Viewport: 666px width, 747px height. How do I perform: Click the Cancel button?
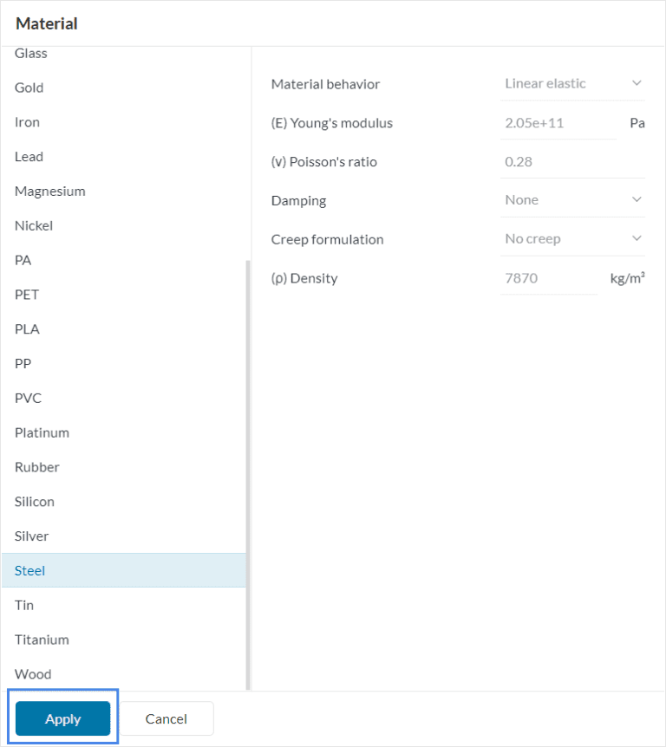(x=166, y=718)
